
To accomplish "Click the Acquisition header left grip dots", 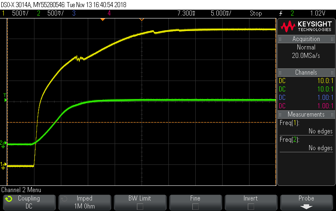I will 280,39.
